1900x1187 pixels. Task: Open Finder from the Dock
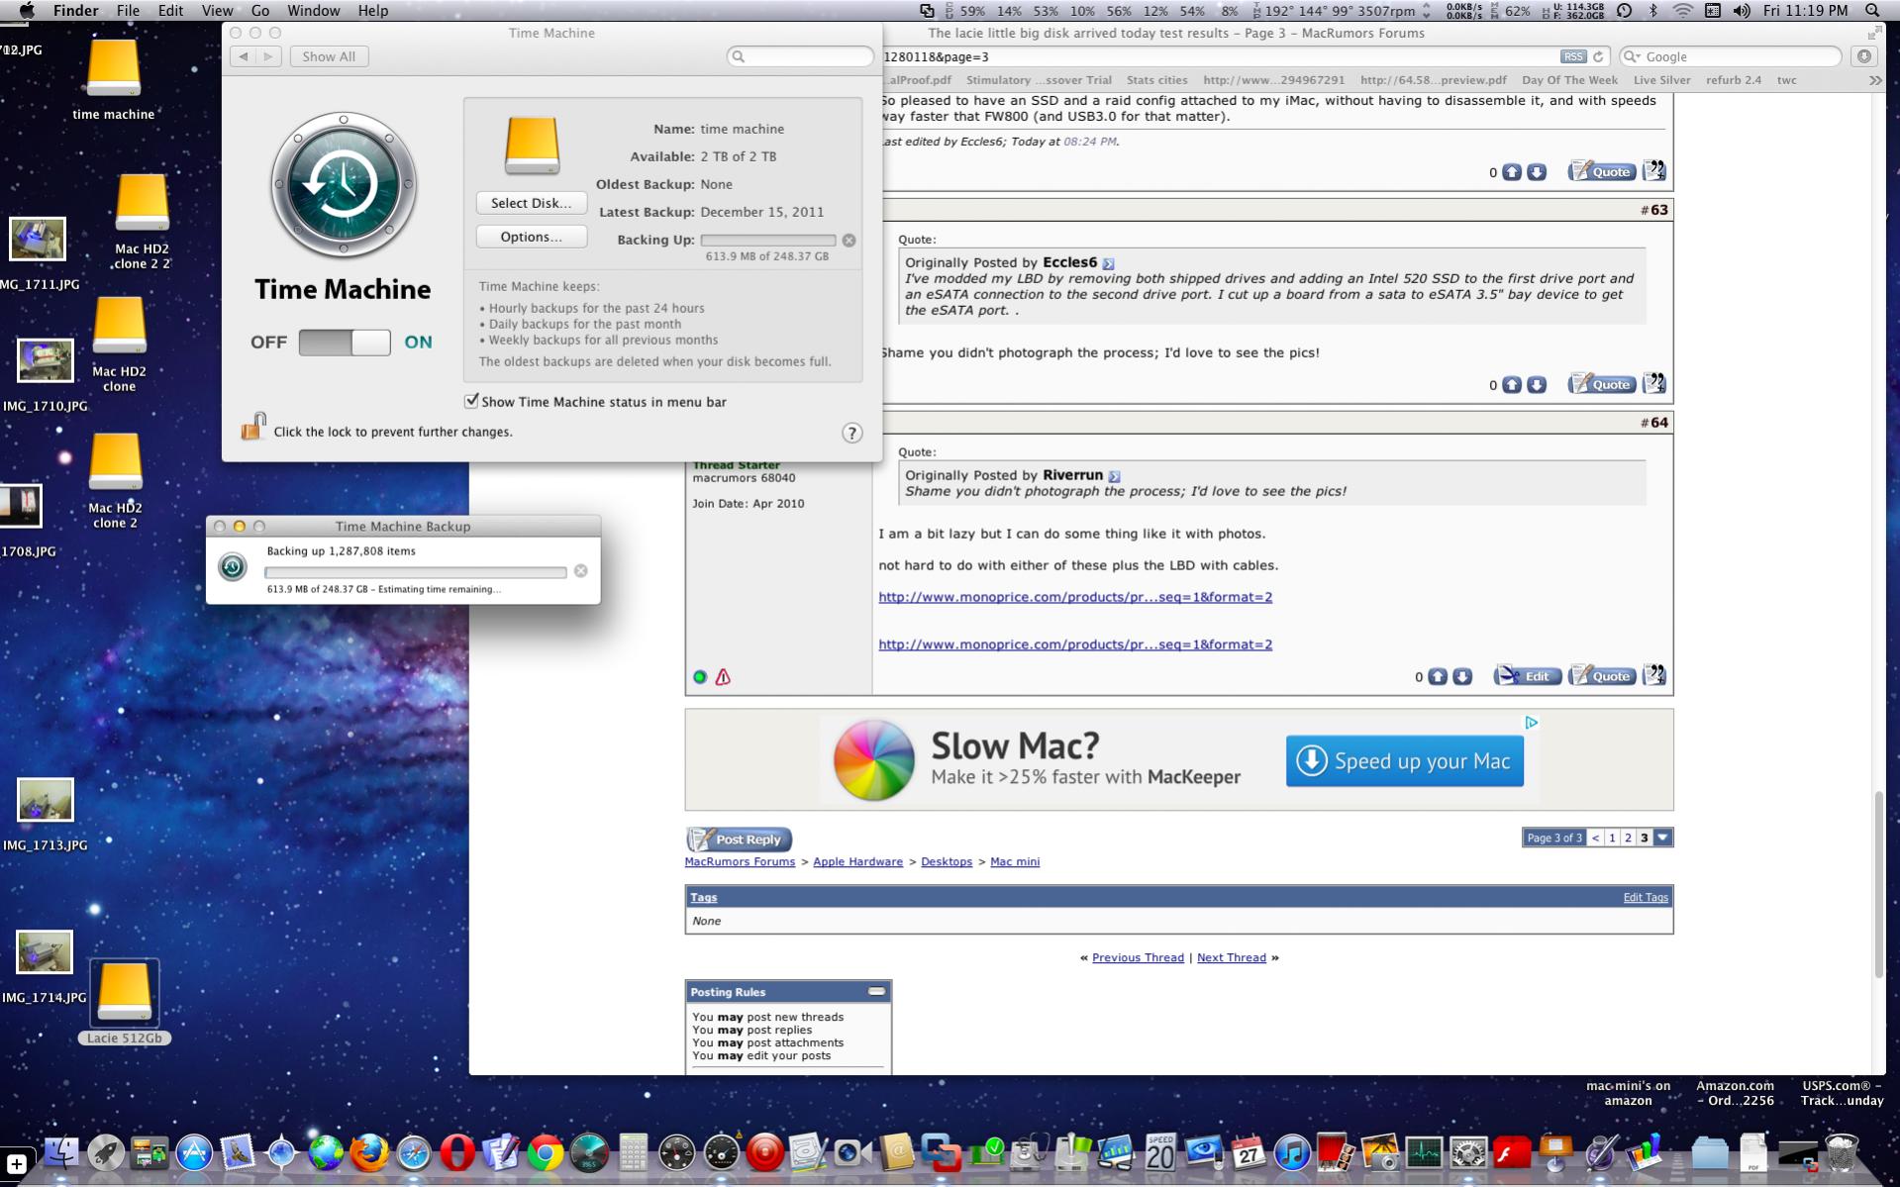(61, 1152)
